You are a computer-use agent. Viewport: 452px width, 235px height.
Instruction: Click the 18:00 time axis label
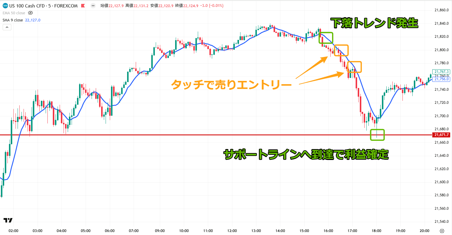[x=376, y=231]
